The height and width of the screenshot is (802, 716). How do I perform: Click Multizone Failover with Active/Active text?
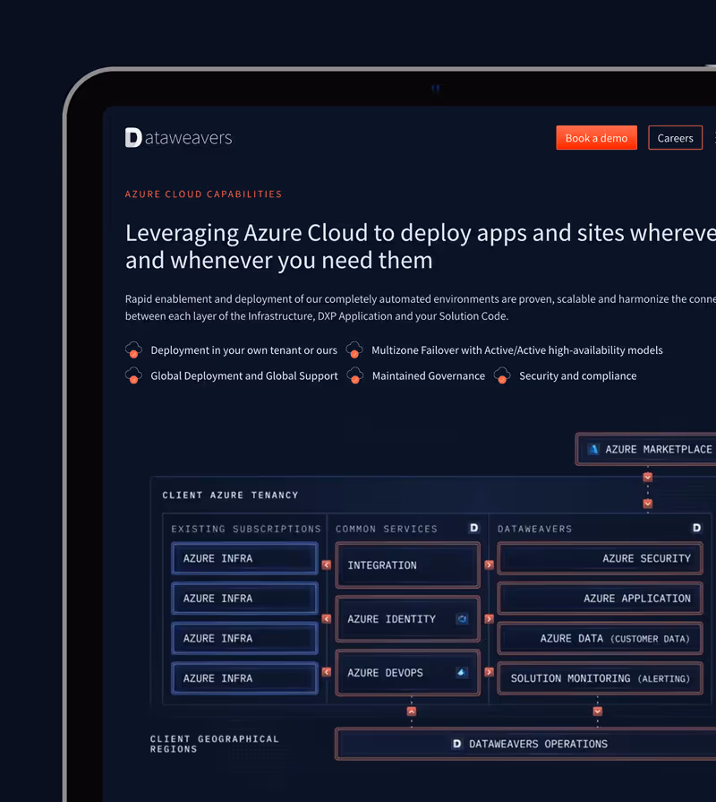click(x=516, y=350)
